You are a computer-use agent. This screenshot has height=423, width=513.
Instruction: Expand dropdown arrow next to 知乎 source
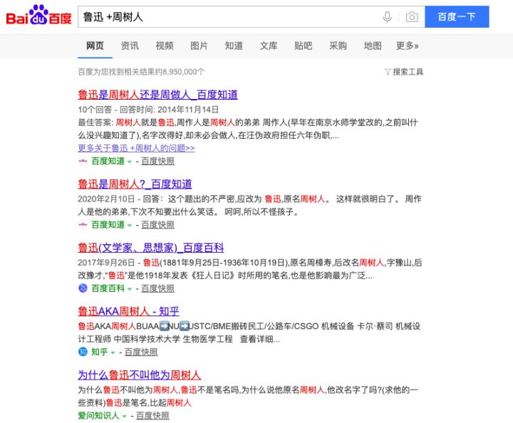click(113, 352)
